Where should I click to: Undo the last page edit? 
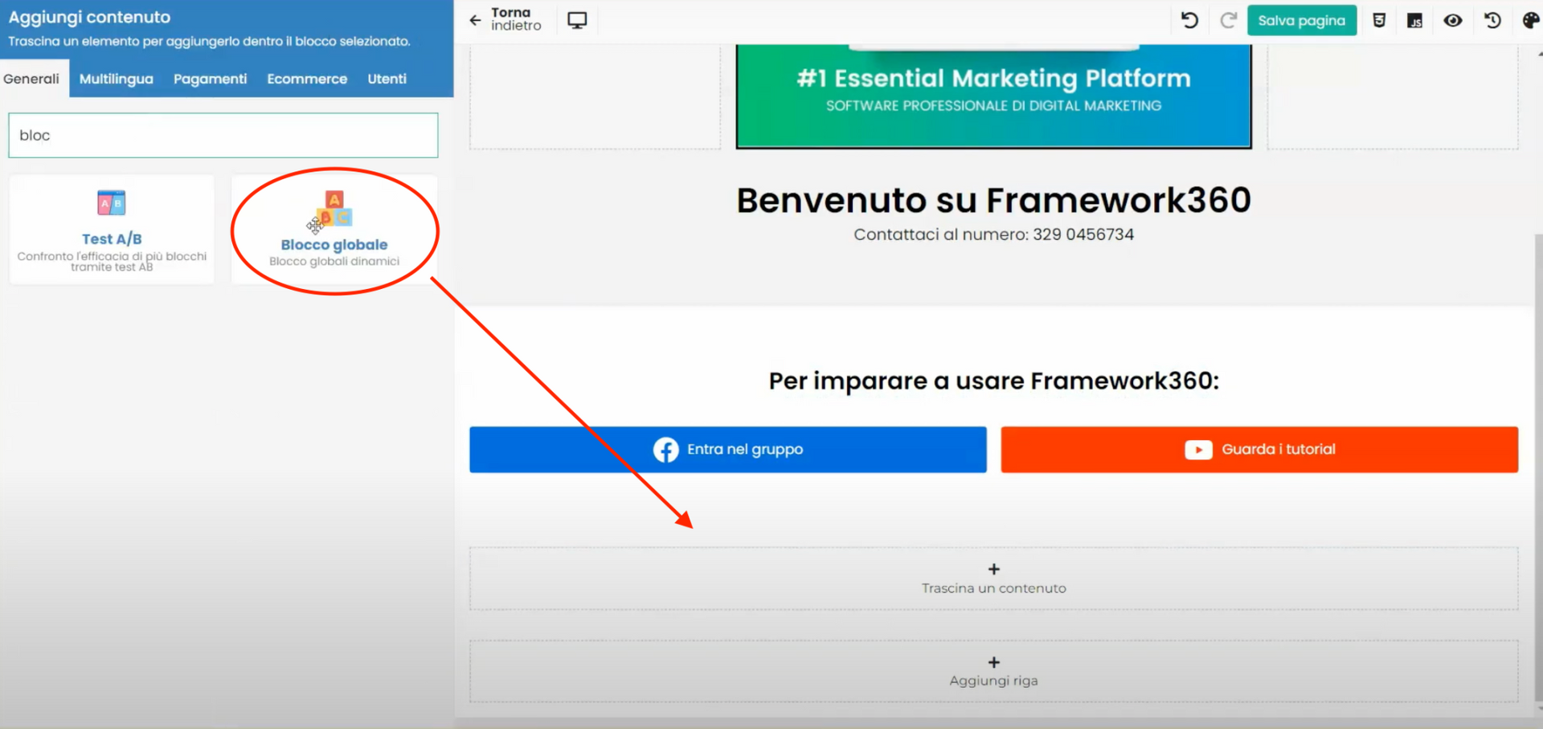pyautogui.click(x=1189, y=20)
